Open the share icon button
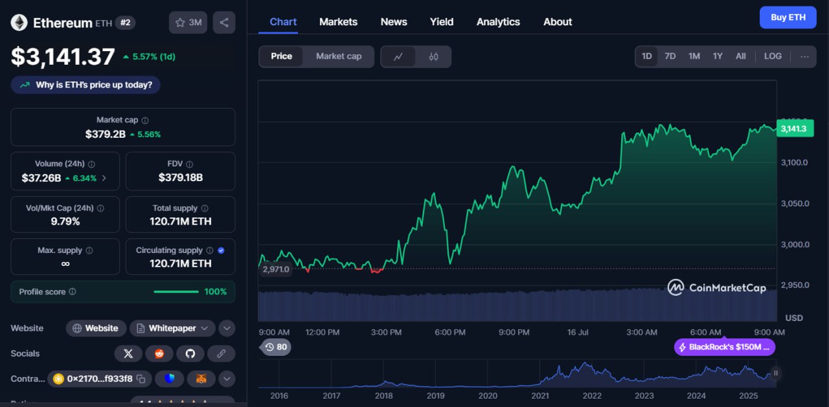 [224, 23]
